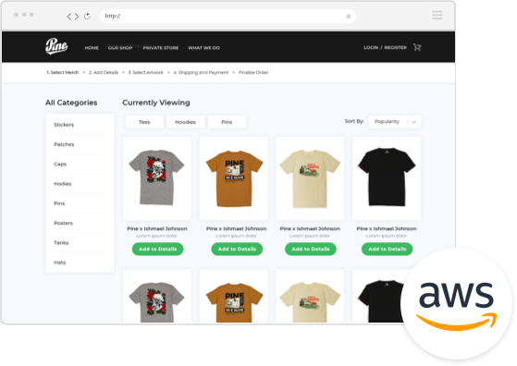Click product title under the grey tee

(157, 228)
